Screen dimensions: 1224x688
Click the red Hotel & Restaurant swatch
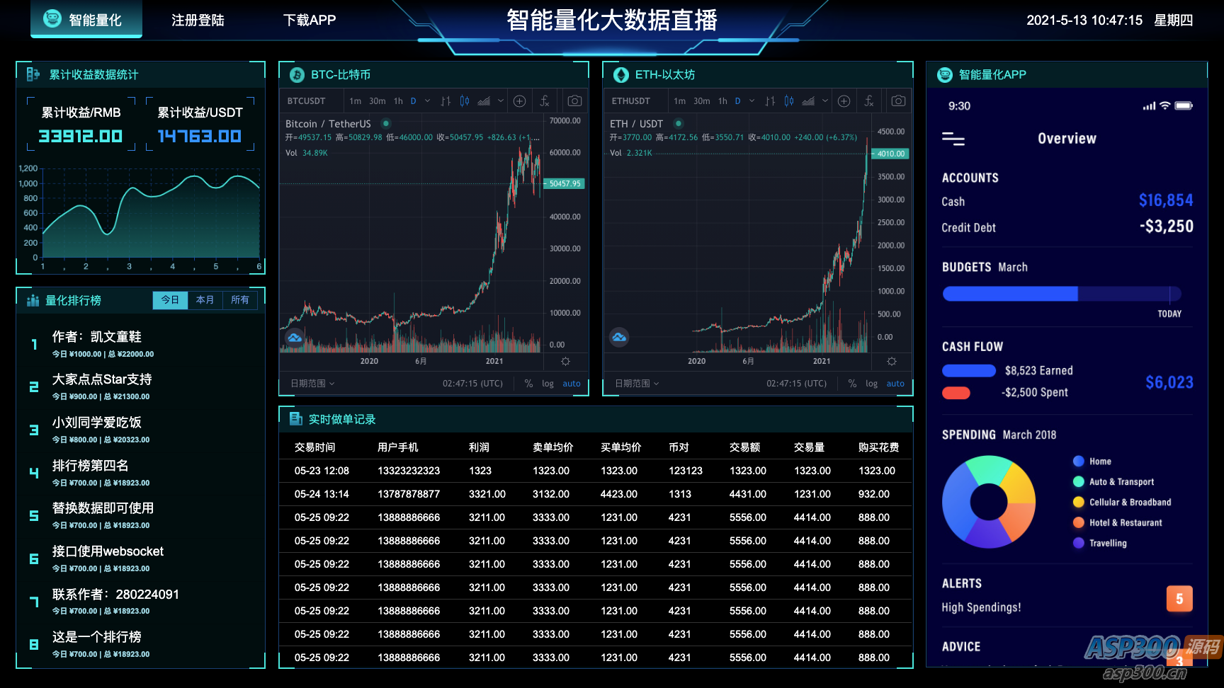tap(1079, 523)
